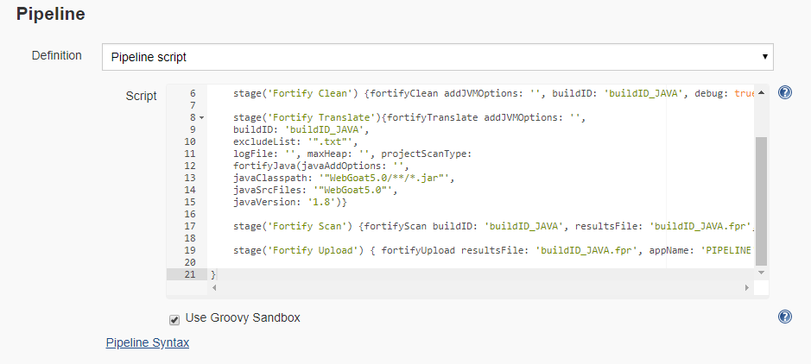Viewport: 811px width, 364px height.
Task: Collapse the code fold at line 8
Action: tap(202, 117)
